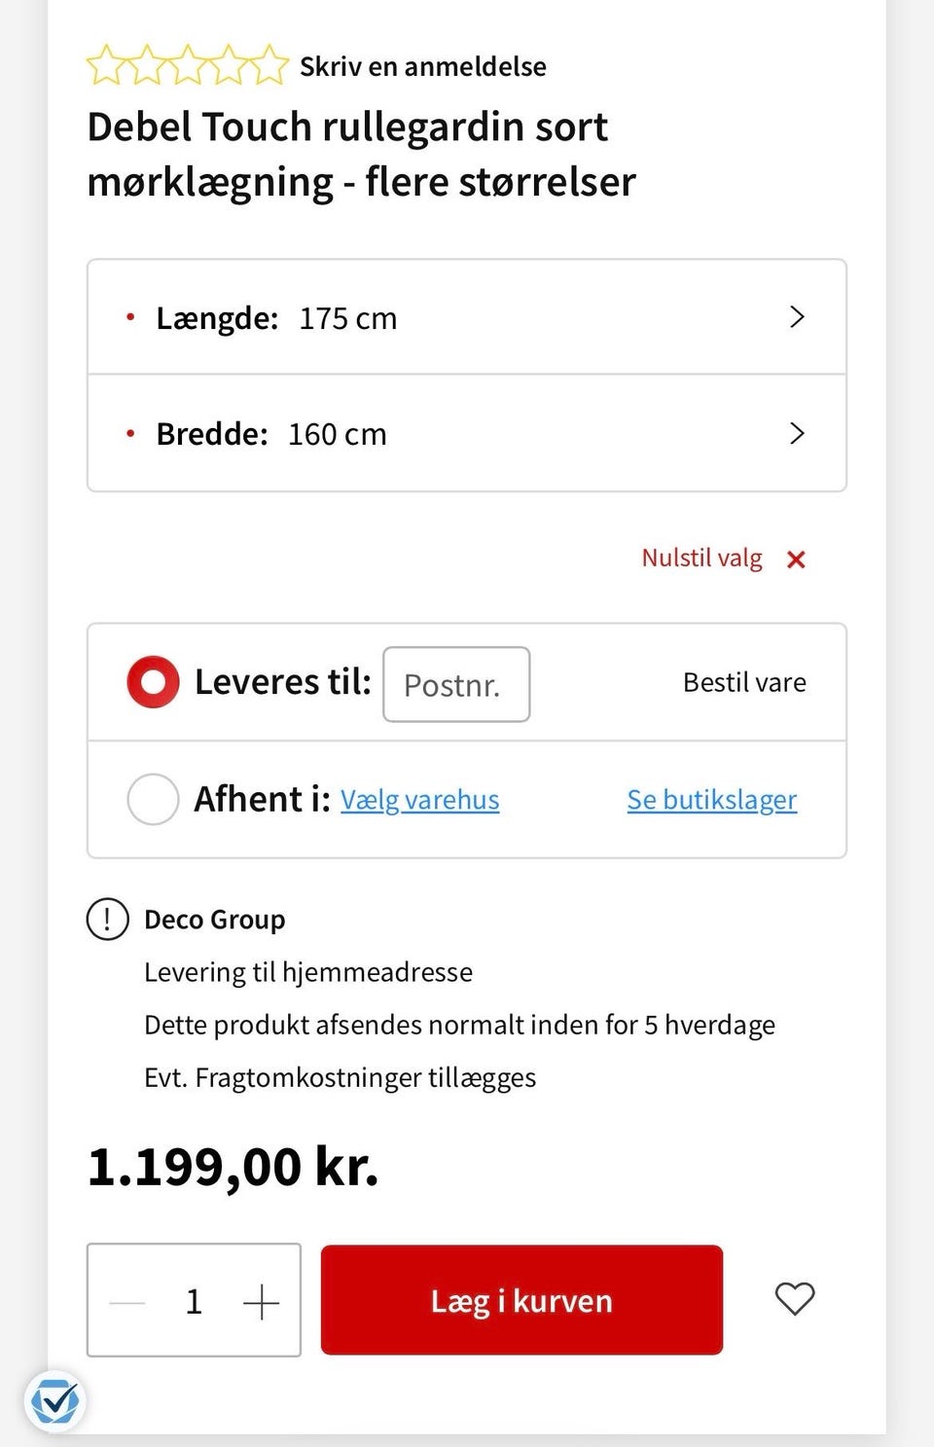Open the "Se butikslager" link
This screenshot has width=934, height=1447.
pyautogui.click(x=711, y=800)
